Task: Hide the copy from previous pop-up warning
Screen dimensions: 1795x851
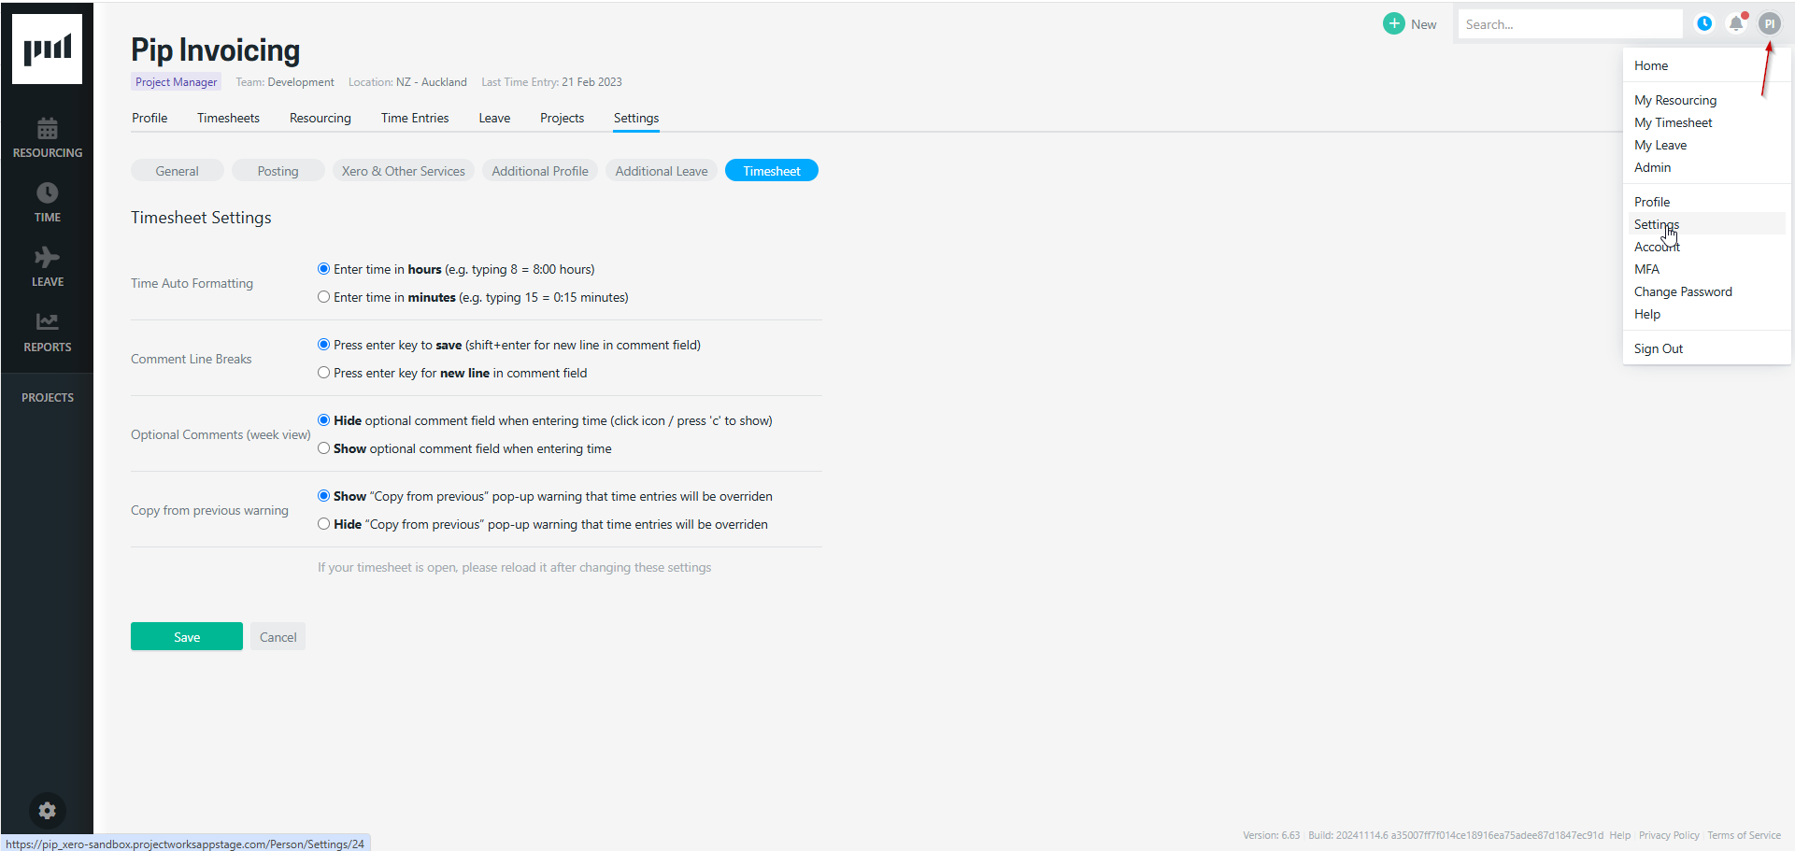Action: (x=323, y=523)
